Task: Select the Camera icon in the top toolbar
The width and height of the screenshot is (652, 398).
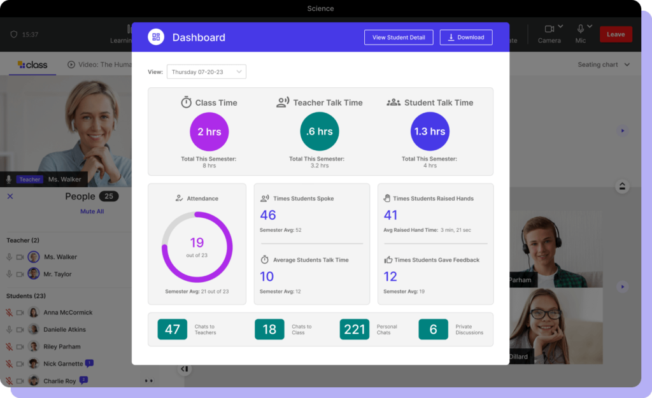Action: (x=549, y=30)
